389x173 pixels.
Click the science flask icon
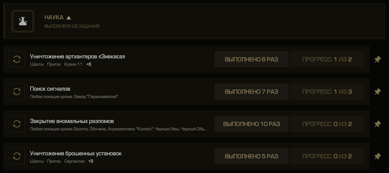click(x=23, y=21)
